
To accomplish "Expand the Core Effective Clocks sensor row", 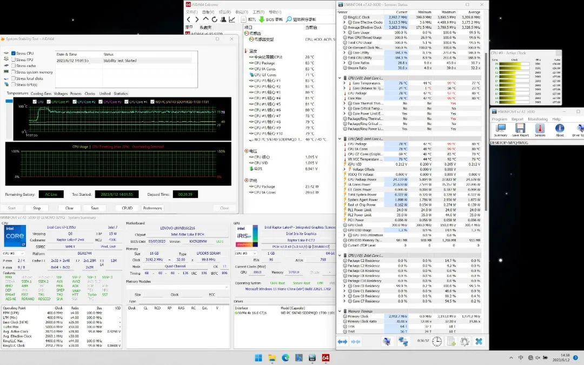I will 344,23.
